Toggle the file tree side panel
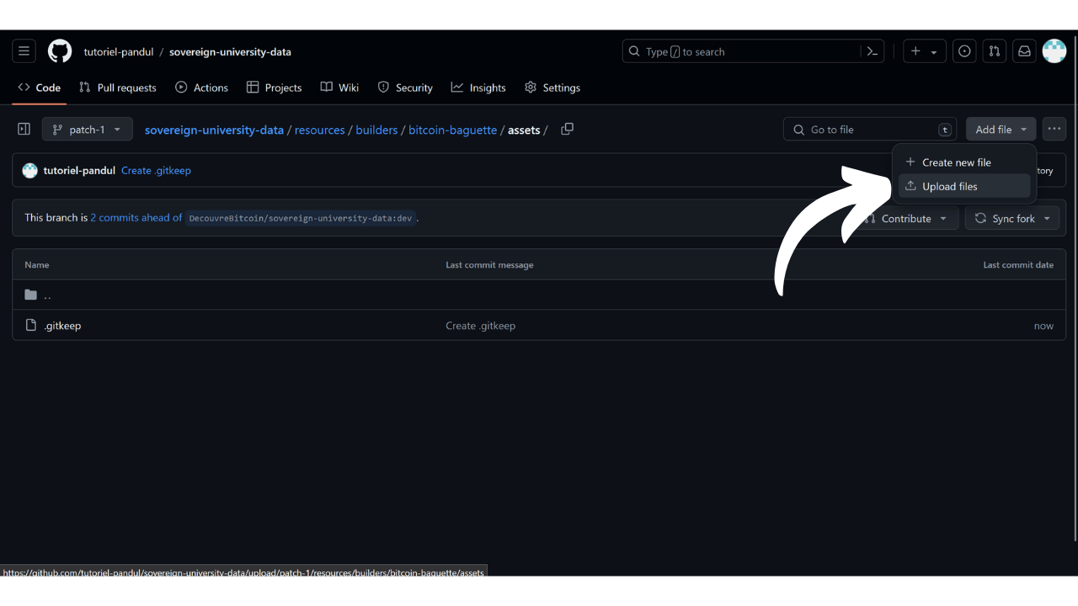The image size is (1078, 606). tap(24, 129)
